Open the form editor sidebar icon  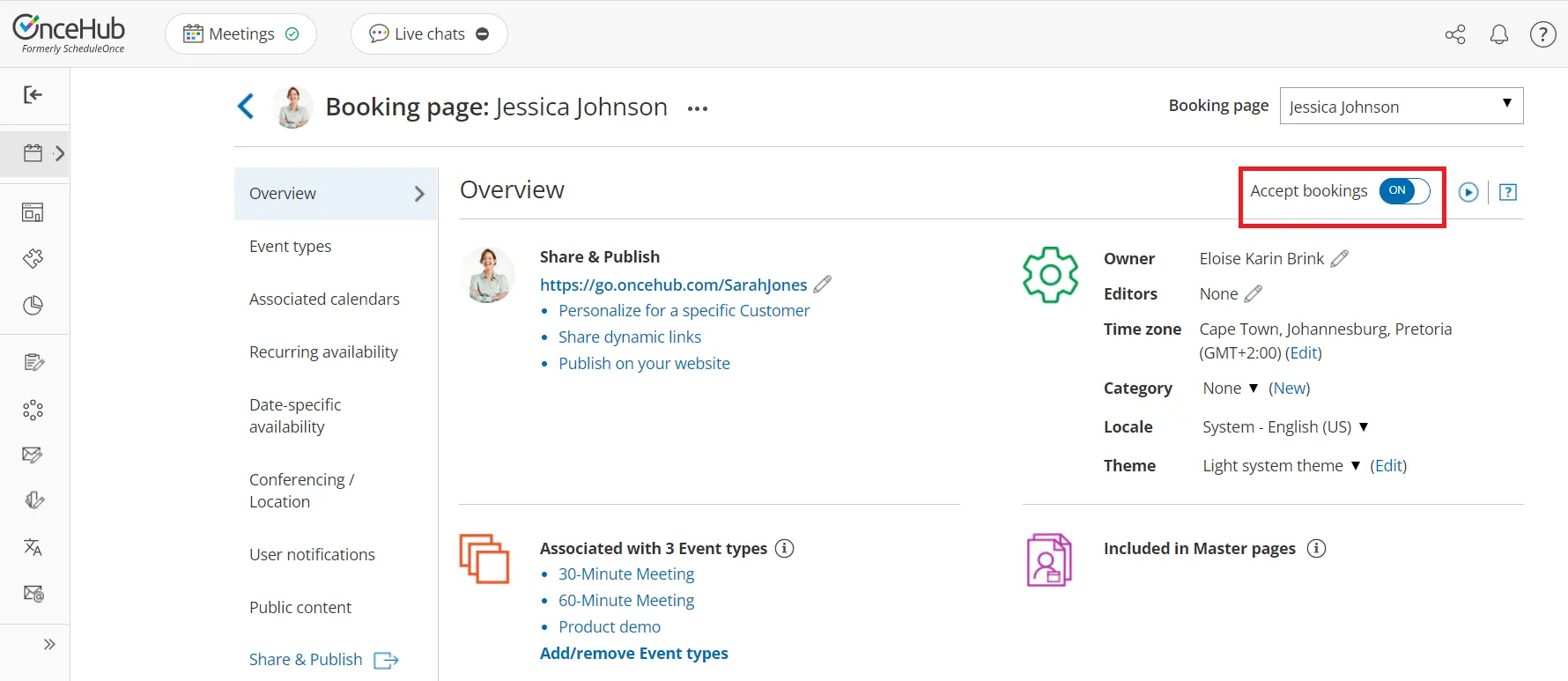[x=33, y=362]
